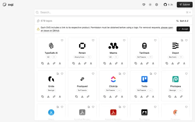Open the Sort A-Z option
This screenshot has height=122, width=195.
click(182, 21)
